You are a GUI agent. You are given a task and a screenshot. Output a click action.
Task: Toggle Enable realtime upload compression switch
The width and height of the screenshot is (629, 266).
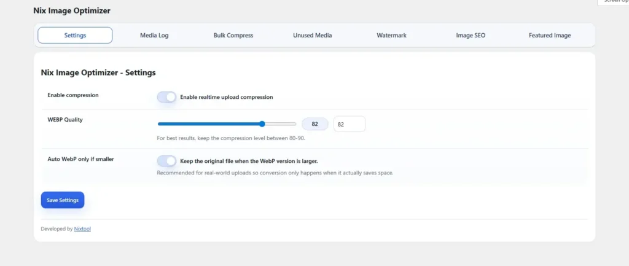coord(166,97)
